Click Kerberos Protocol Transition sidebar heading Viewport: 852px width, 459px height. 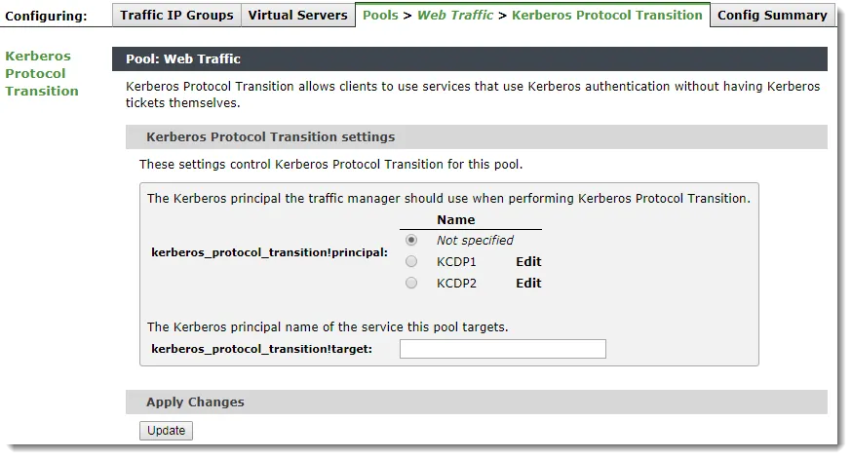[x=42, y=73]
